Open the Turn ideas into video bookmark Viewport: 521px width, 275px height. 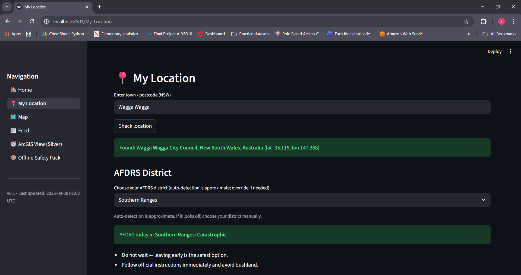tap(350, 34)
